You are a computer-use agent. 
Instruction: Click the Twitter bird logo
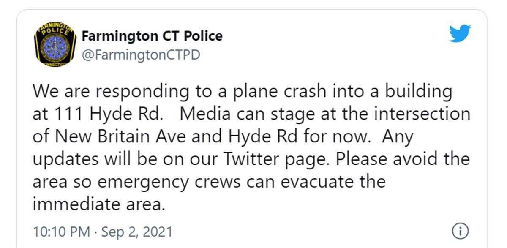(460, 33)
